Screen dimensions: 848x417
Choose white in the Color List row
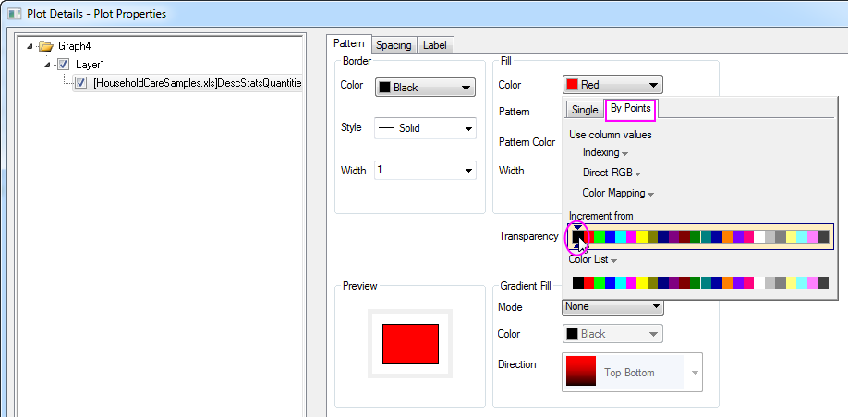(759, 282)
